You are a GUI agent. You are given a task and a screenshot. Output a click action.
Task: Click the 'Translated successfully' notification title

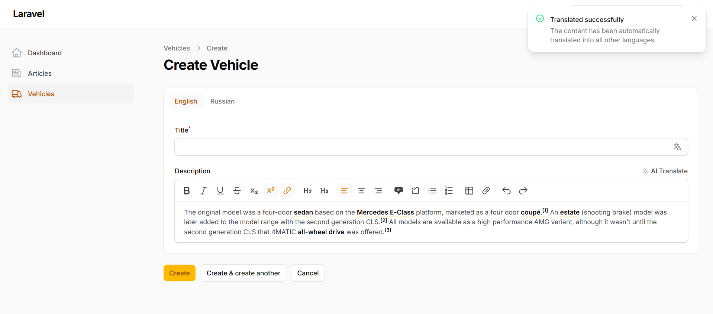pos(587,19)
